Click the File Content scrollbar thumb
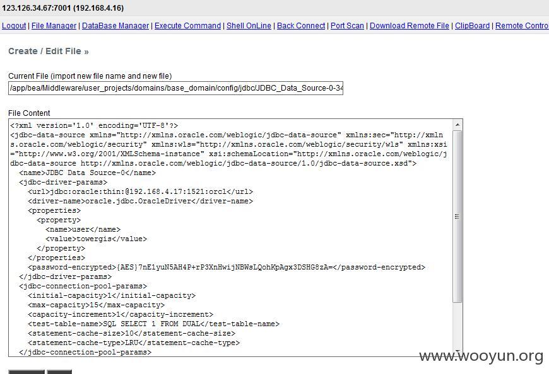This screenshot has height=374, width=549. pos(458,217)
